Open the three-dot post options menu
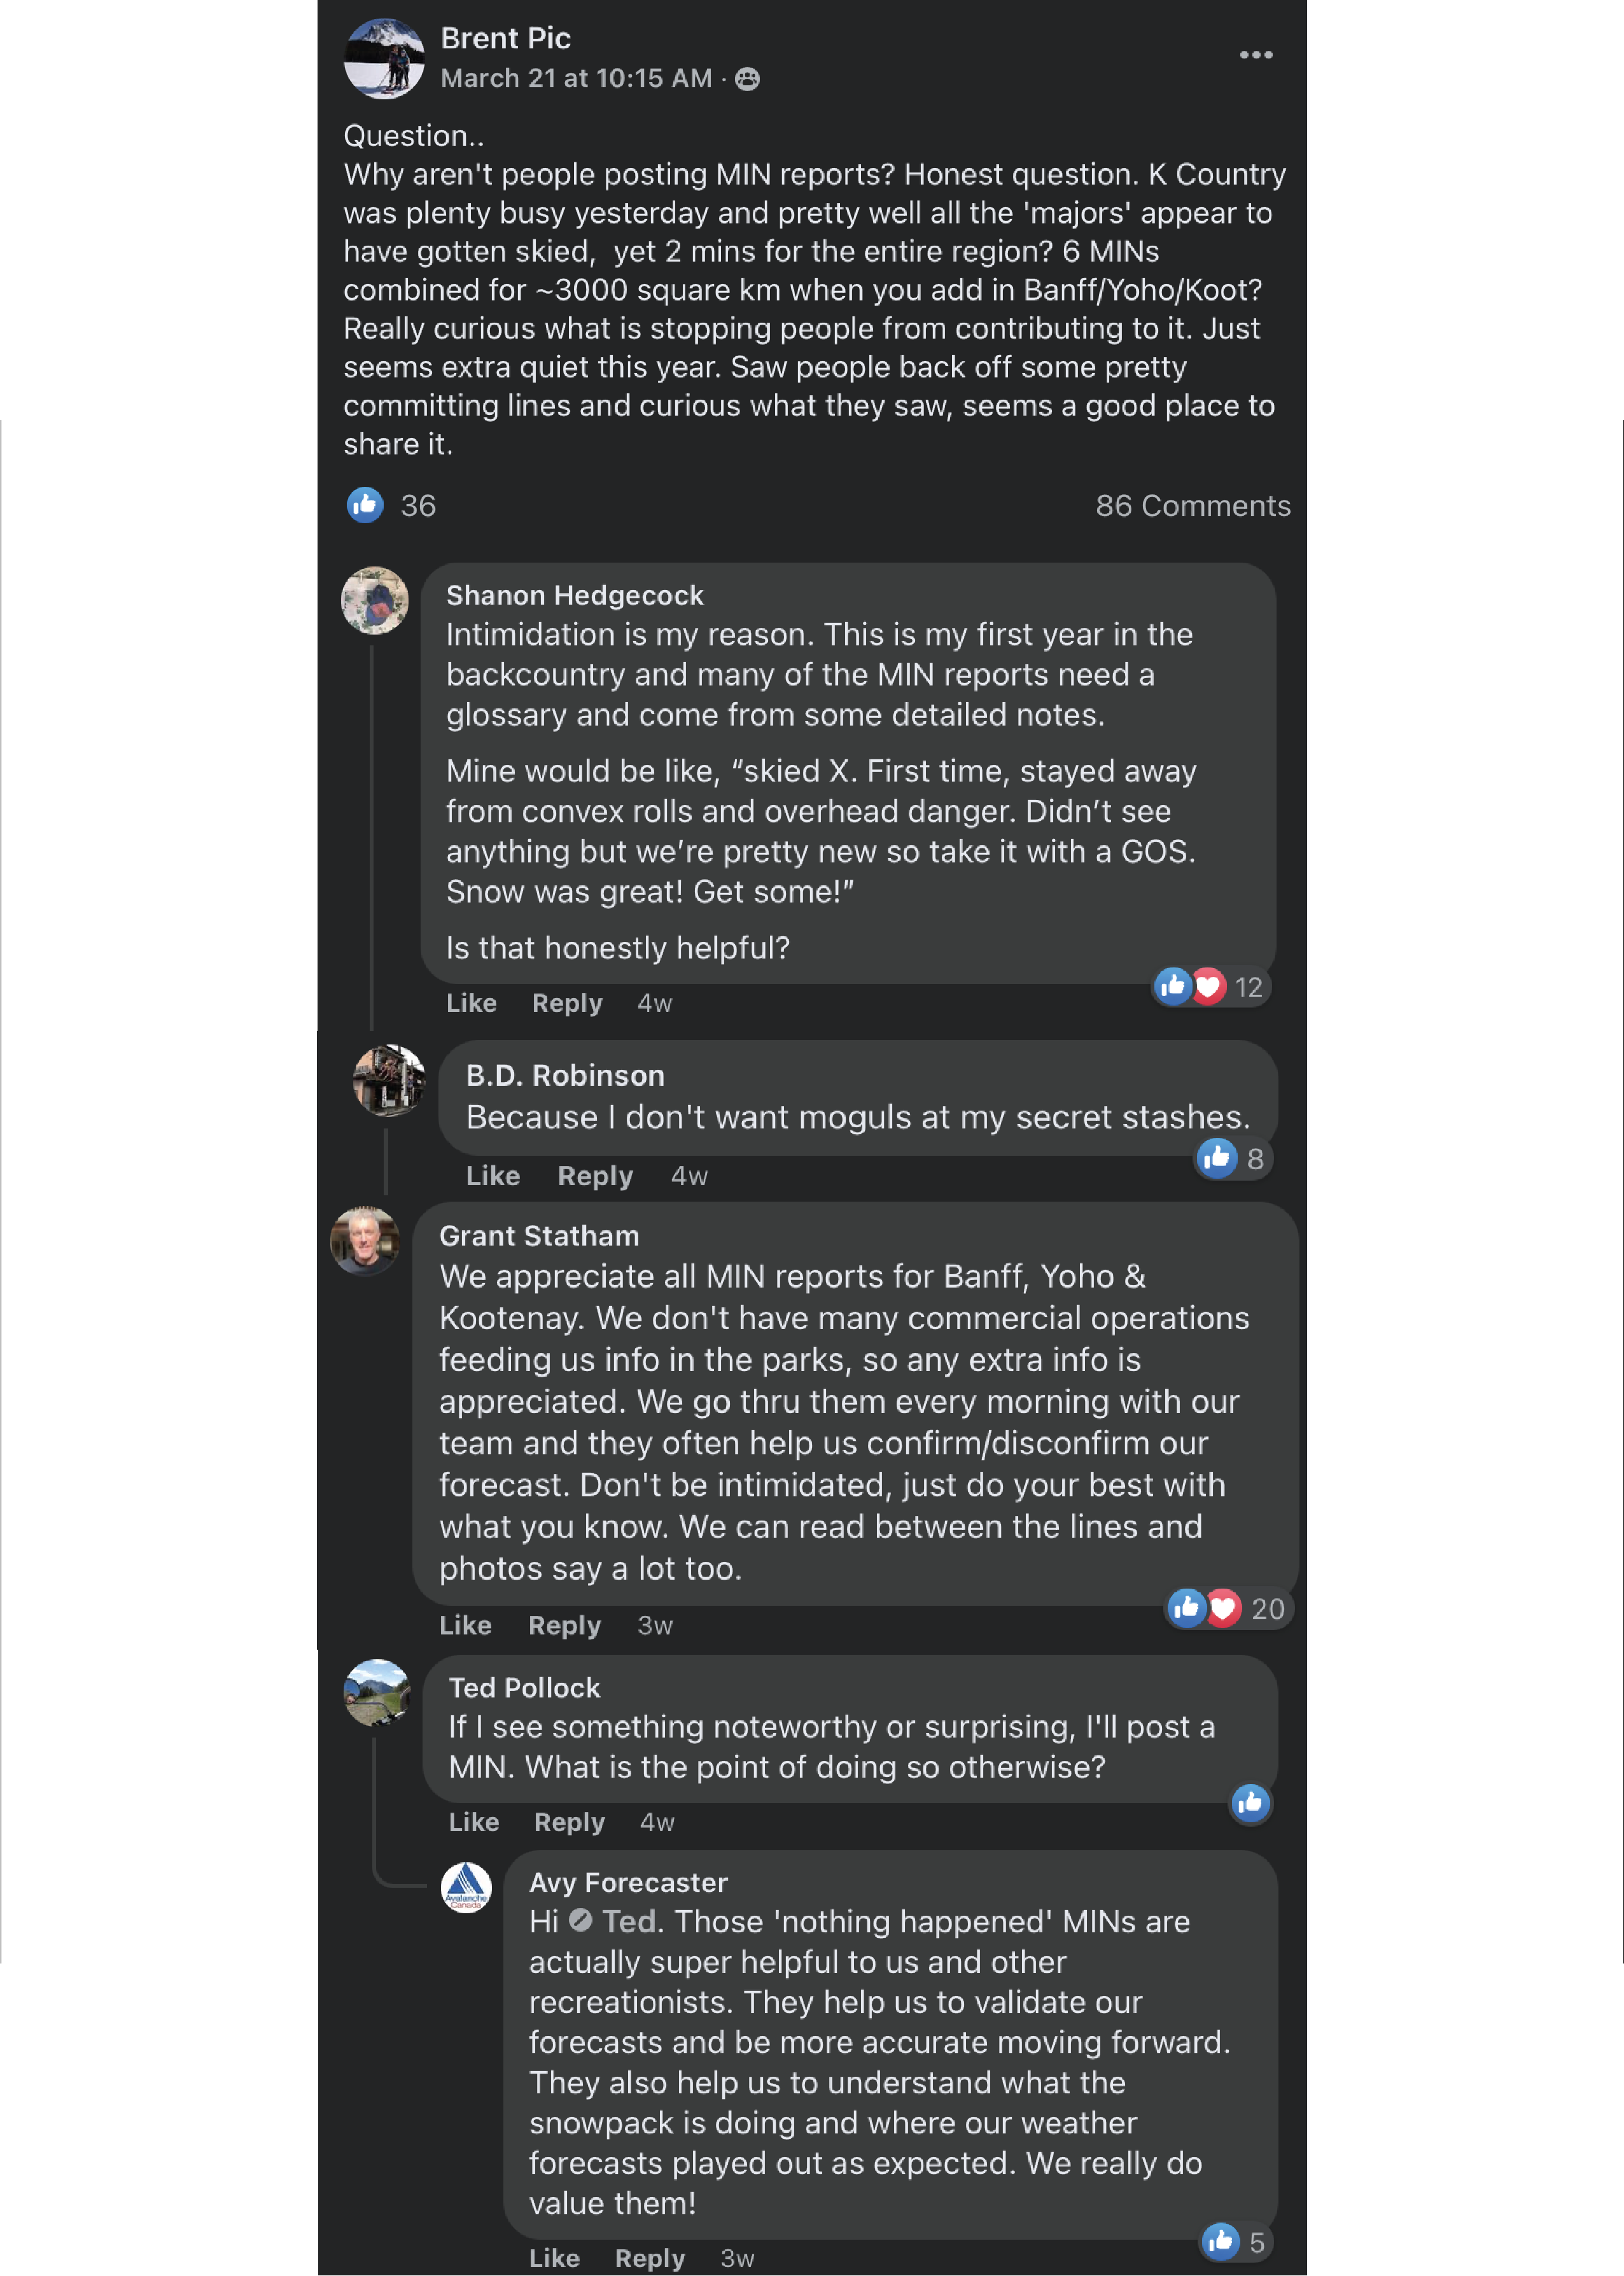This screenshot has height=2276, width=1624. (x=1255, y=55)
